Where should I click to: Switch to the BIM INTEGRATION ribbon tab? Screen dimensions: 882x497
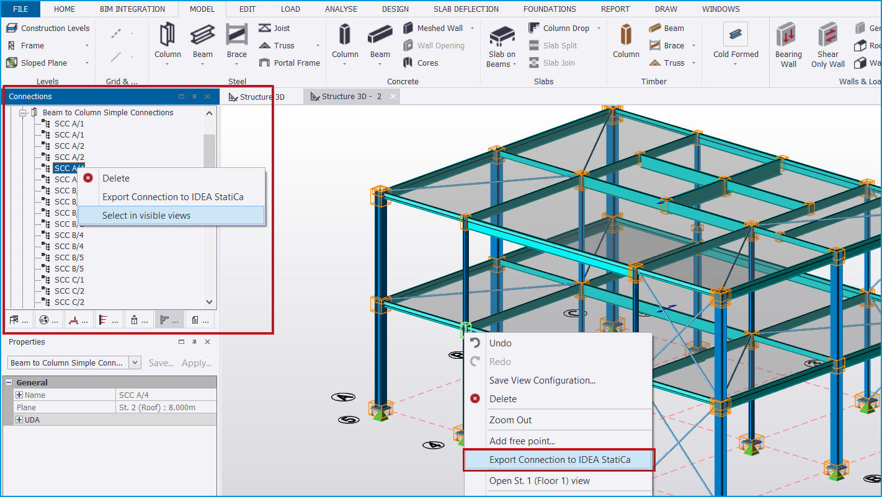(133, 9)
